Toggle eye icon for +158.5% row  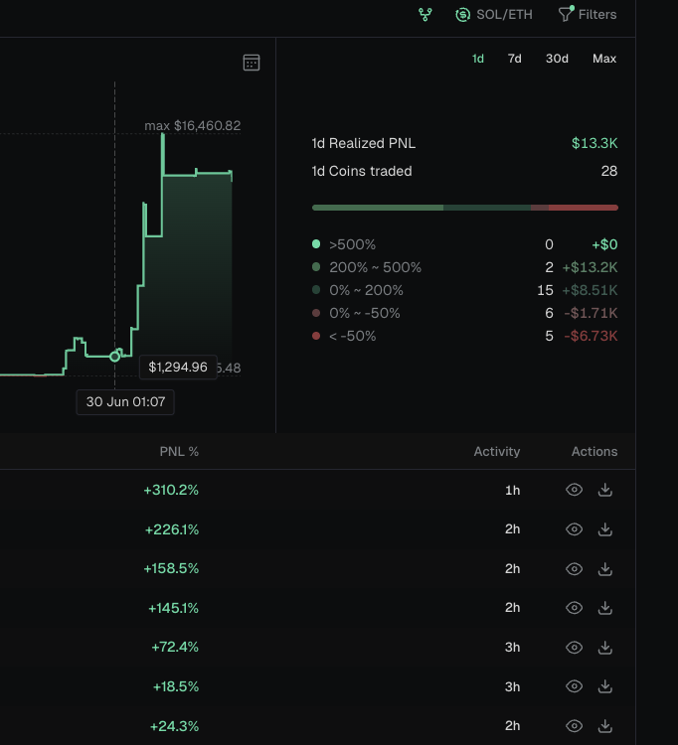574,569
